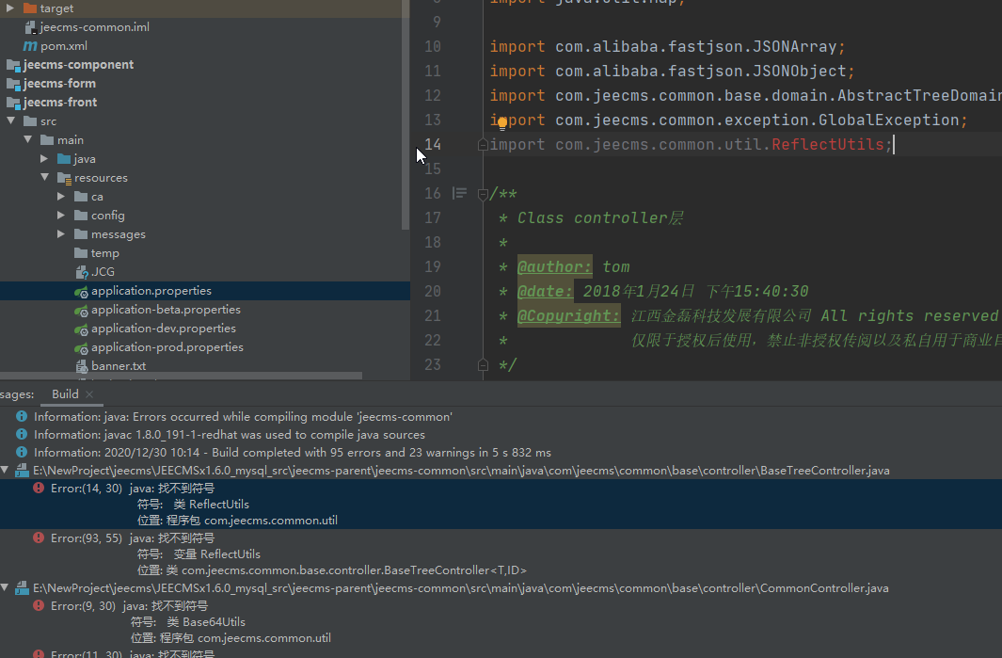This screenshot has height=658, width=1002.
Task: Expand the config folder
Action: (61, 216)
